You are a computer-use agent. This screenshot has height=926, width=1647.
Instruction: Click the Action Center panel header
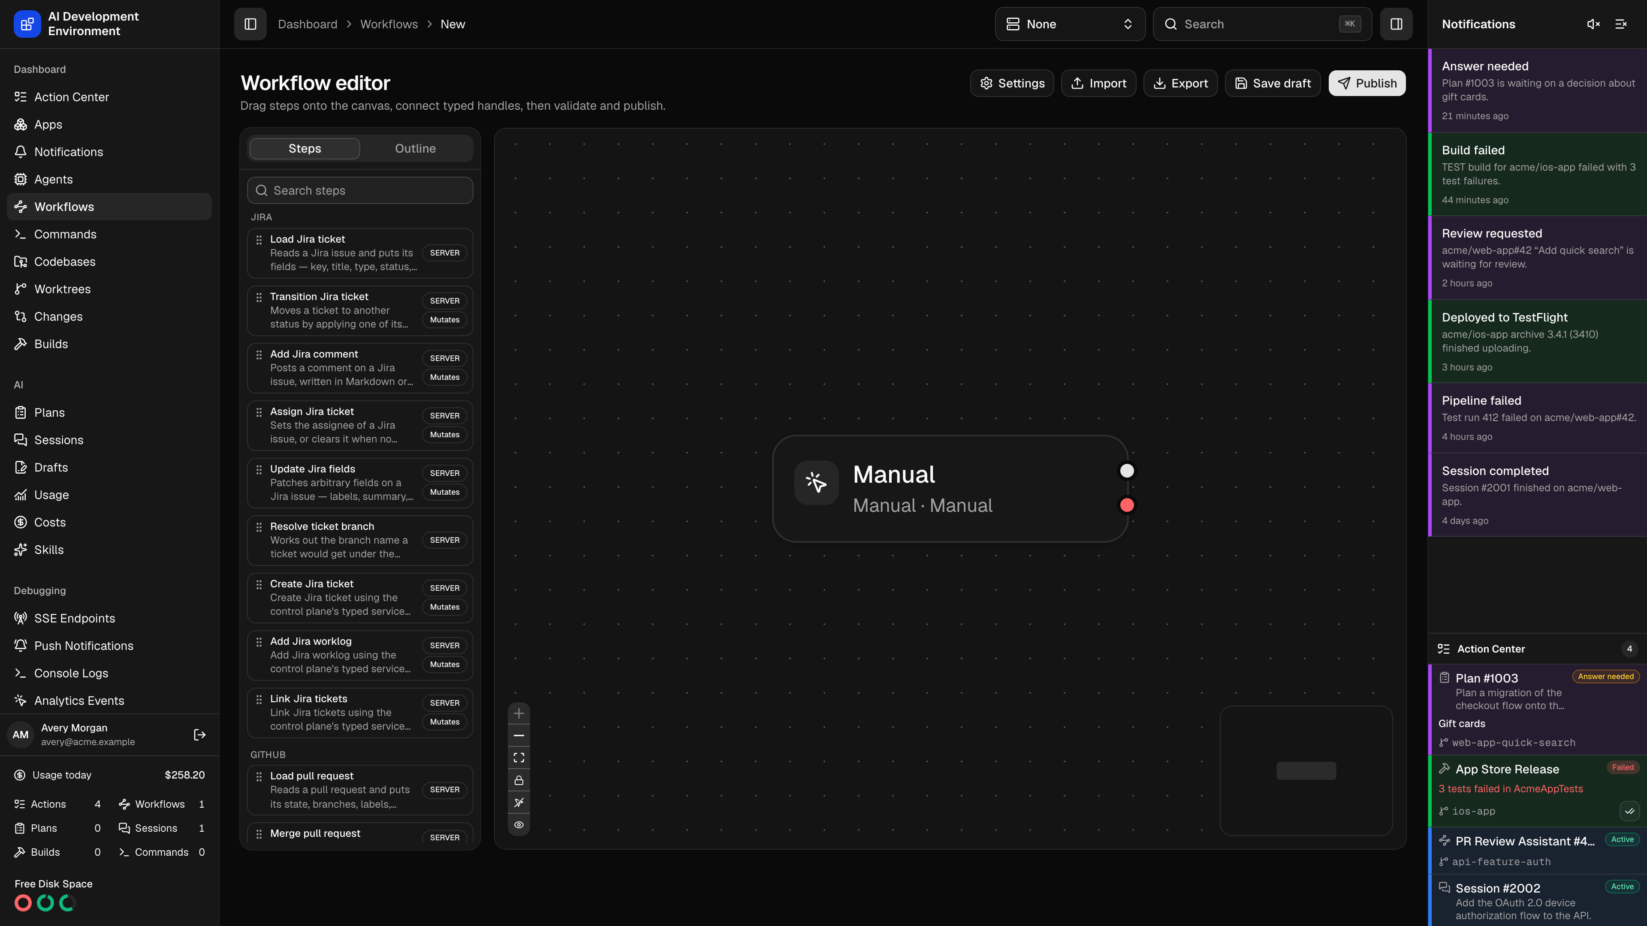pyautogui.click(x=1538, y=649)
